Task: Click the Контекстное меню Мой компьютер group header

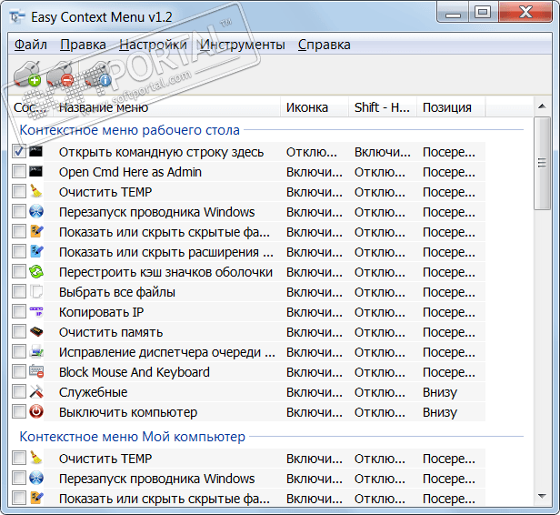Action: tap(133, 437)
